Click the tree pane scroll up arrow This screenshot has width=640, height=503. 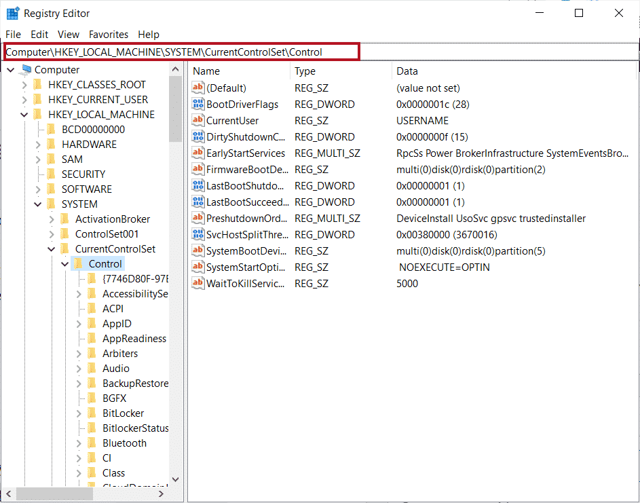(x=176, y=69)
